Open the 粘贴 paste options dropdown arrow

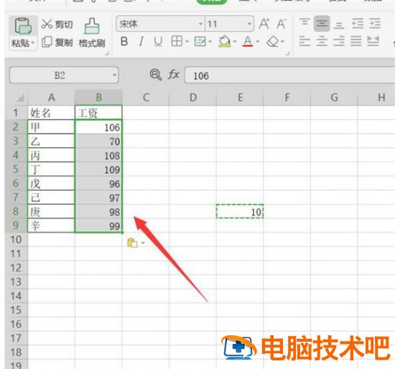[33, 43]
